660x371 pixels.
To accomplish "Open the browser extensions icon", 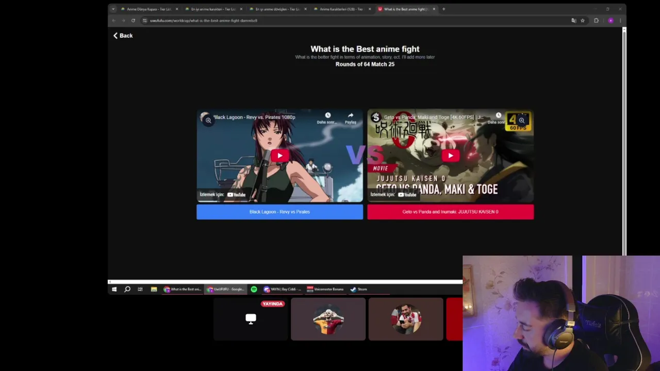I will (597, 21).
